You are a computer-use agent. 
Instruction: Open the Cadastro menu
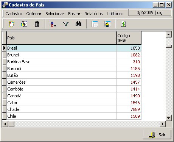[14, 14]
